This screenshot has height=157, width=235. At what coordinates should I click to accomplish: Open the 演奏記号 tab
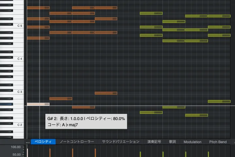(154, 142)
